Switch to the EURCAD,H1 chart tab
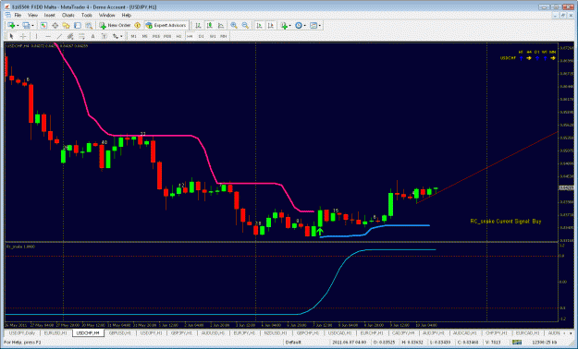 click(x=527, y=332)
